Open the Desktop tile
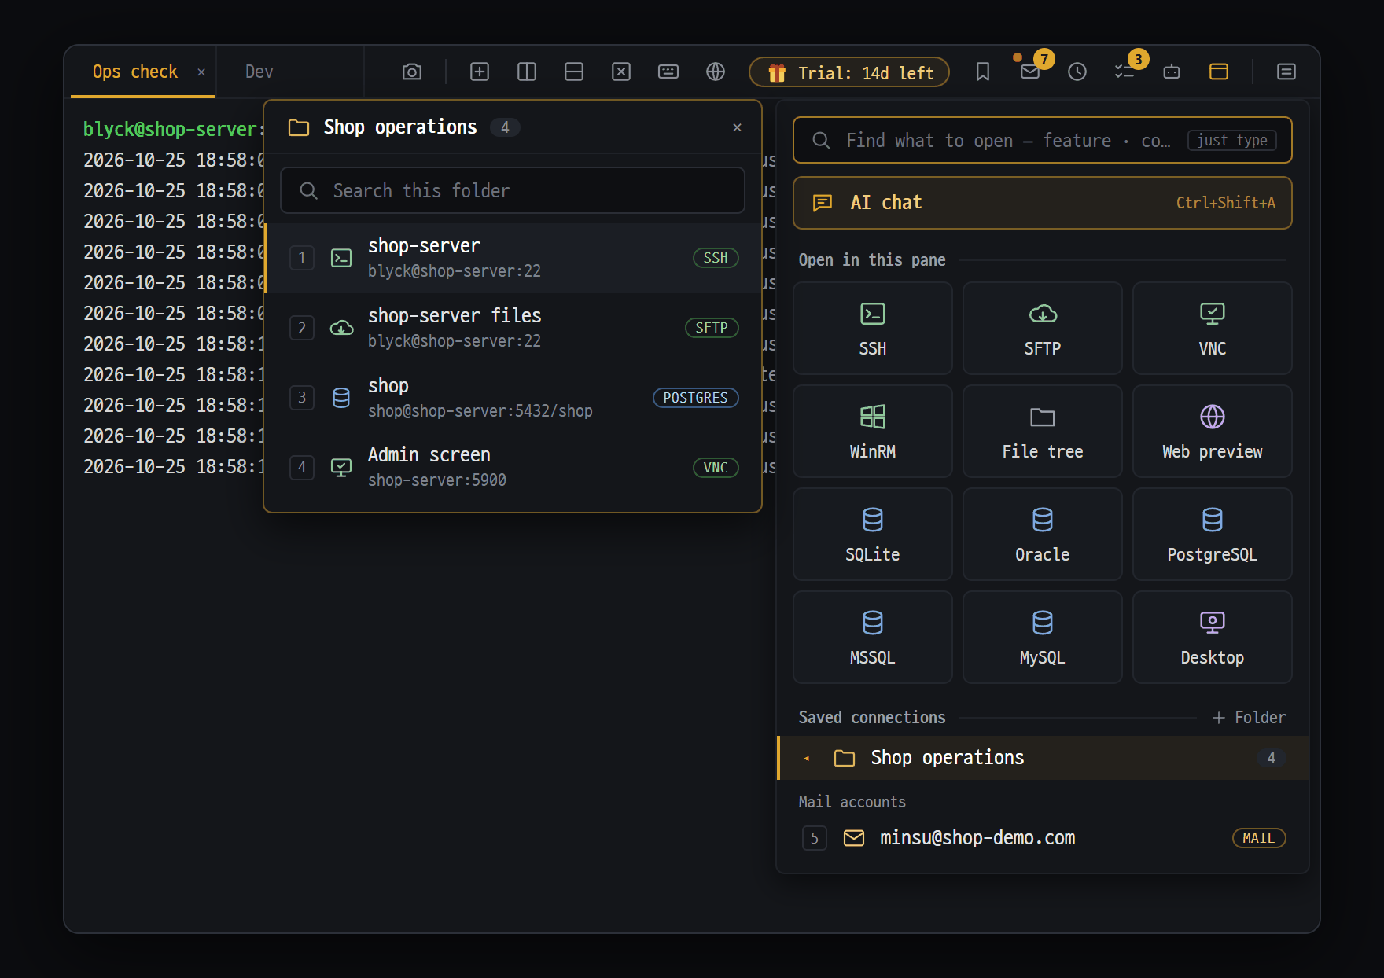Image resolution: width=1384 pixels, height=978 pixels. [1213, 638]
